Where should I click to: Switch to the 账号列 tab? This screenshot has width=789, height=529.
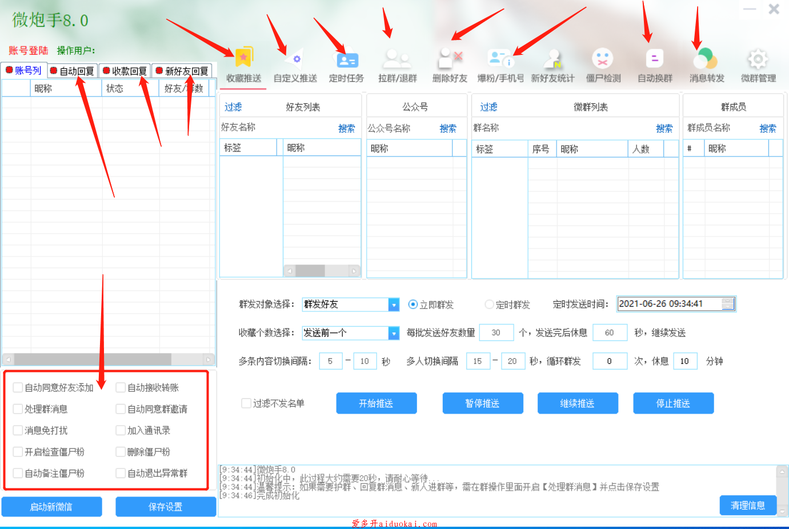[23, 70]
